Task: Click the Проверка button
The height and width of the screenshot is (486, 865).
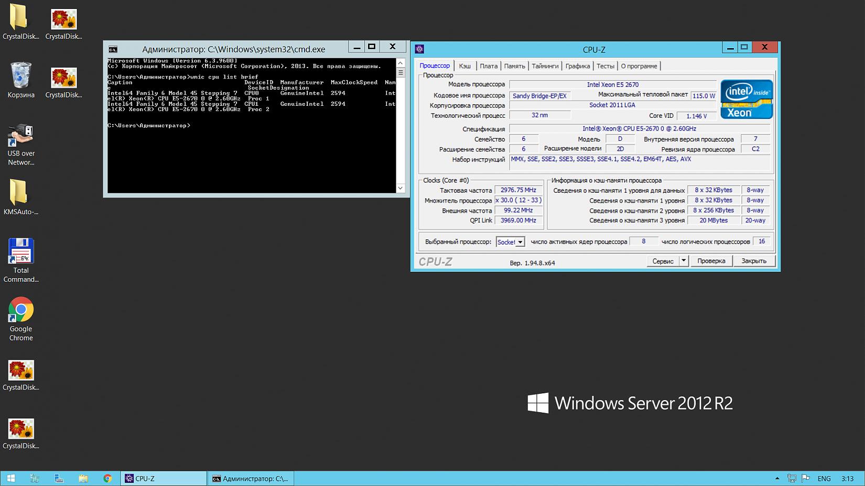Action: [711, 261]
